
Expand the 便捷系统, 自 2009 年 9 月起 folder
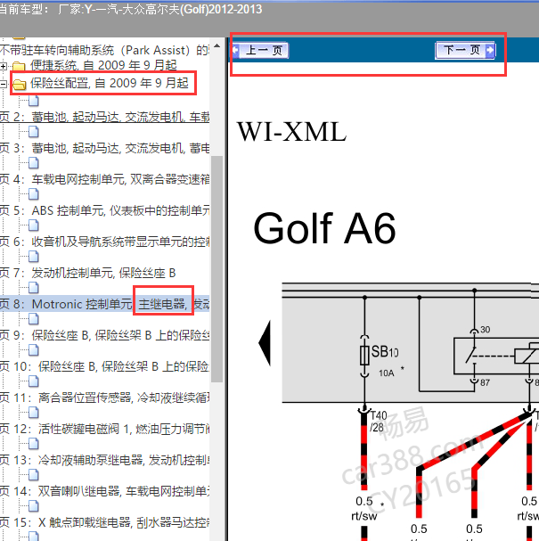click(3, 66)
